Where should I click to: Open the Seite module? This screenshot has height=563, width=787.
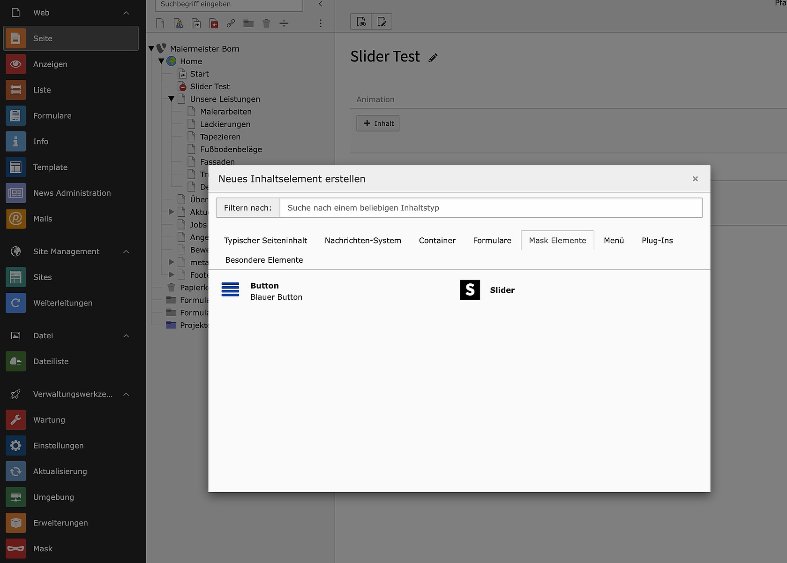(71, 38)
